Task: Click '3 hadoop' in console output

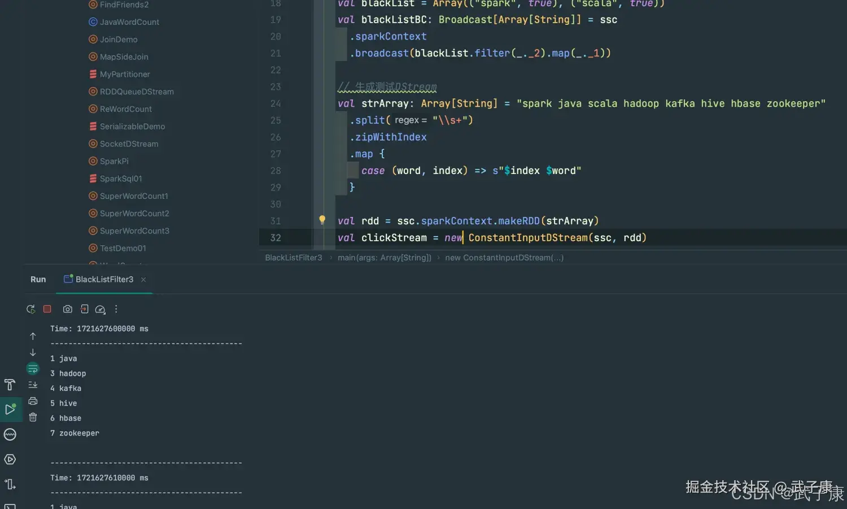Action: (68, 373)
